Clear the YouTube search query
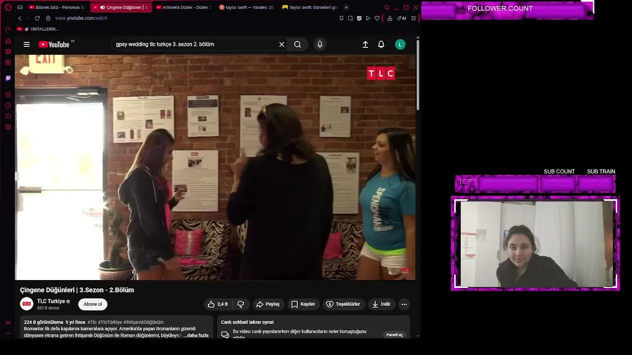 coord(281,44)
